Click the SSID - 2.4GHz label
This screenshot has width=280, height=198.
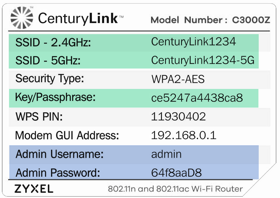[x=53, y=43]
